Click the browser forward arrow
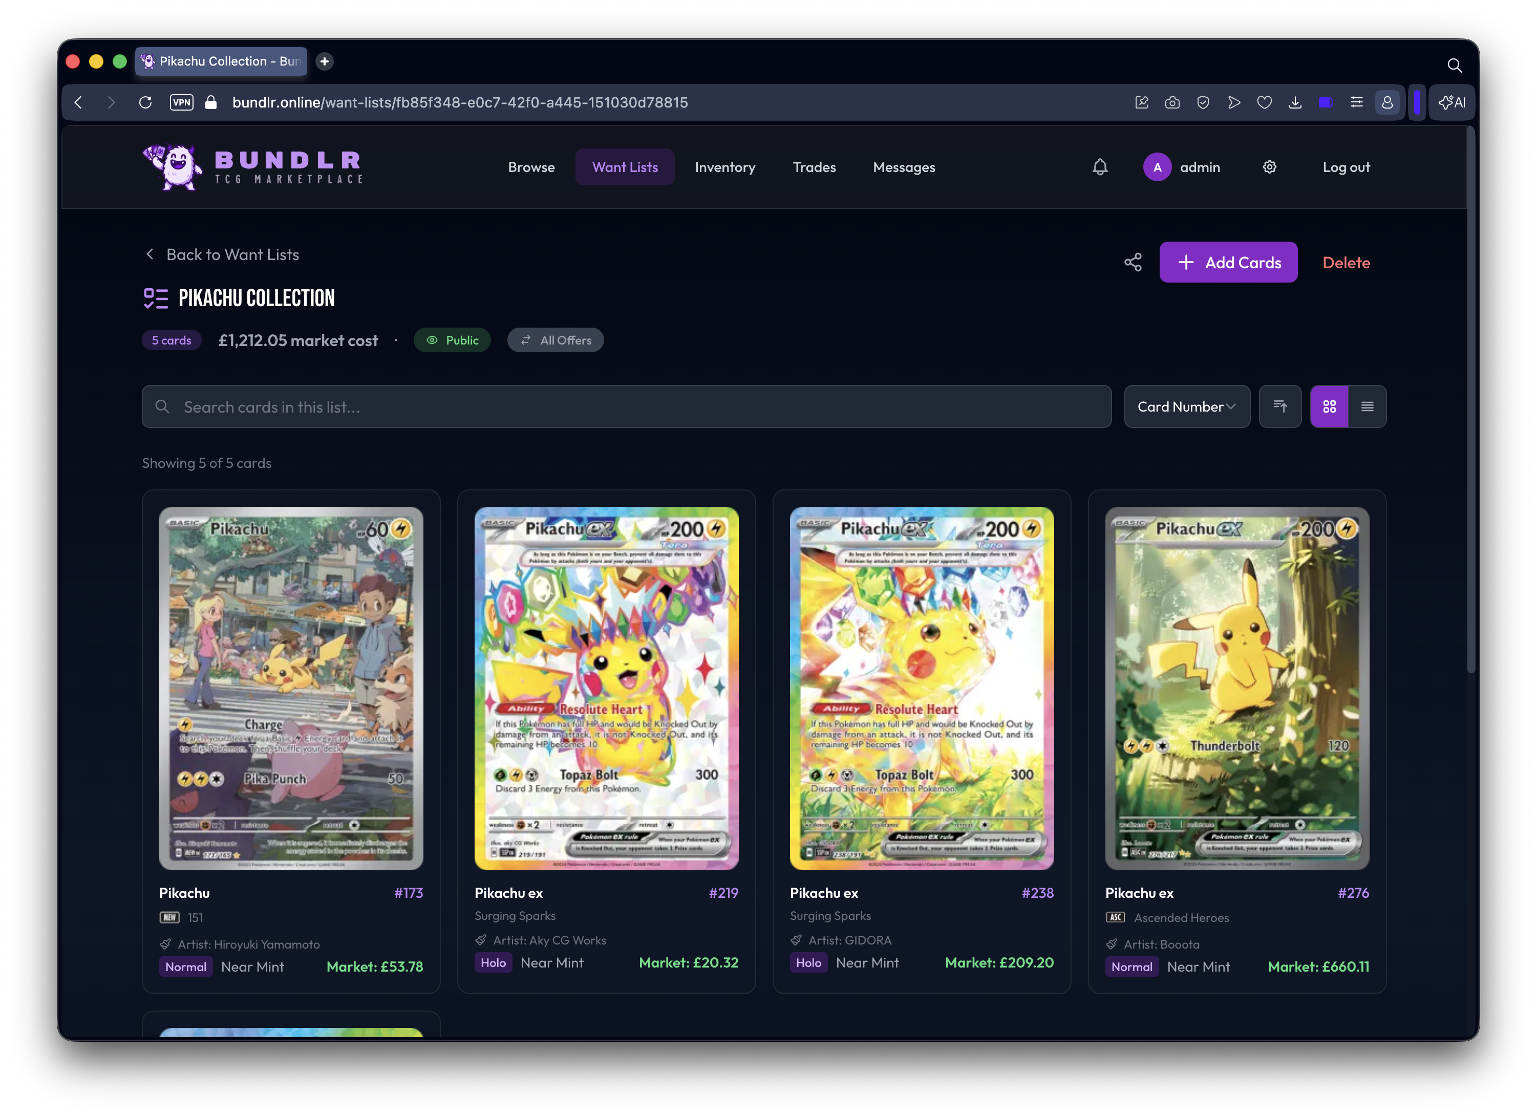The width and height of the screenshot is (1537, 1117). coord(111,102)
